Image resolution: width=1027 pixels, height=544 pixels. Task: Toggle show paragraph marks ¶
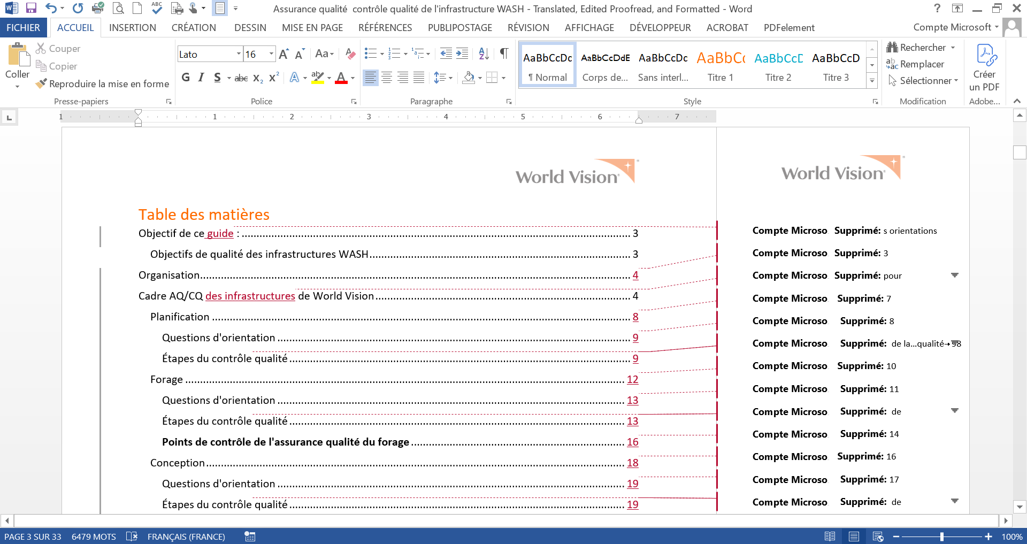pos(504,53)
